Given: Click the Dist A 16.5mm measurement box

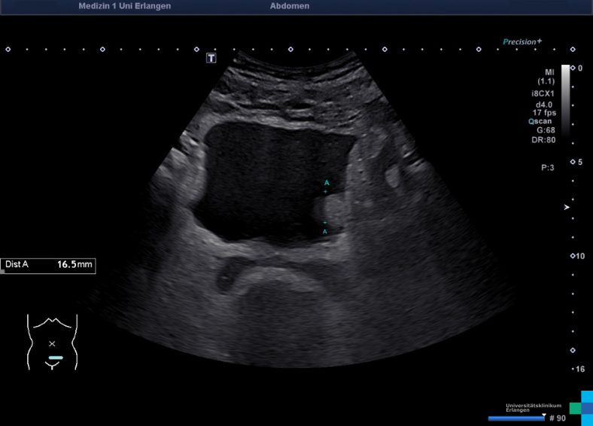Looking at the screenshot, I should coord(48,265).
